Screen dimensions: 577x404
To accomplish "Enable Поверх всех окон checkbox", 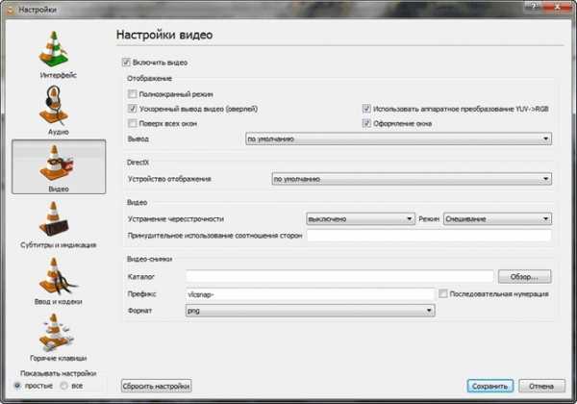I will 133,123.
